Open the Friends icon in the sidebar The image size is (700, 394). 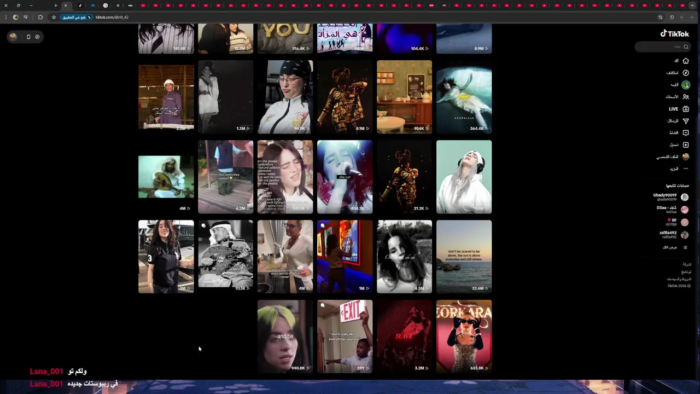coord(686,97)
